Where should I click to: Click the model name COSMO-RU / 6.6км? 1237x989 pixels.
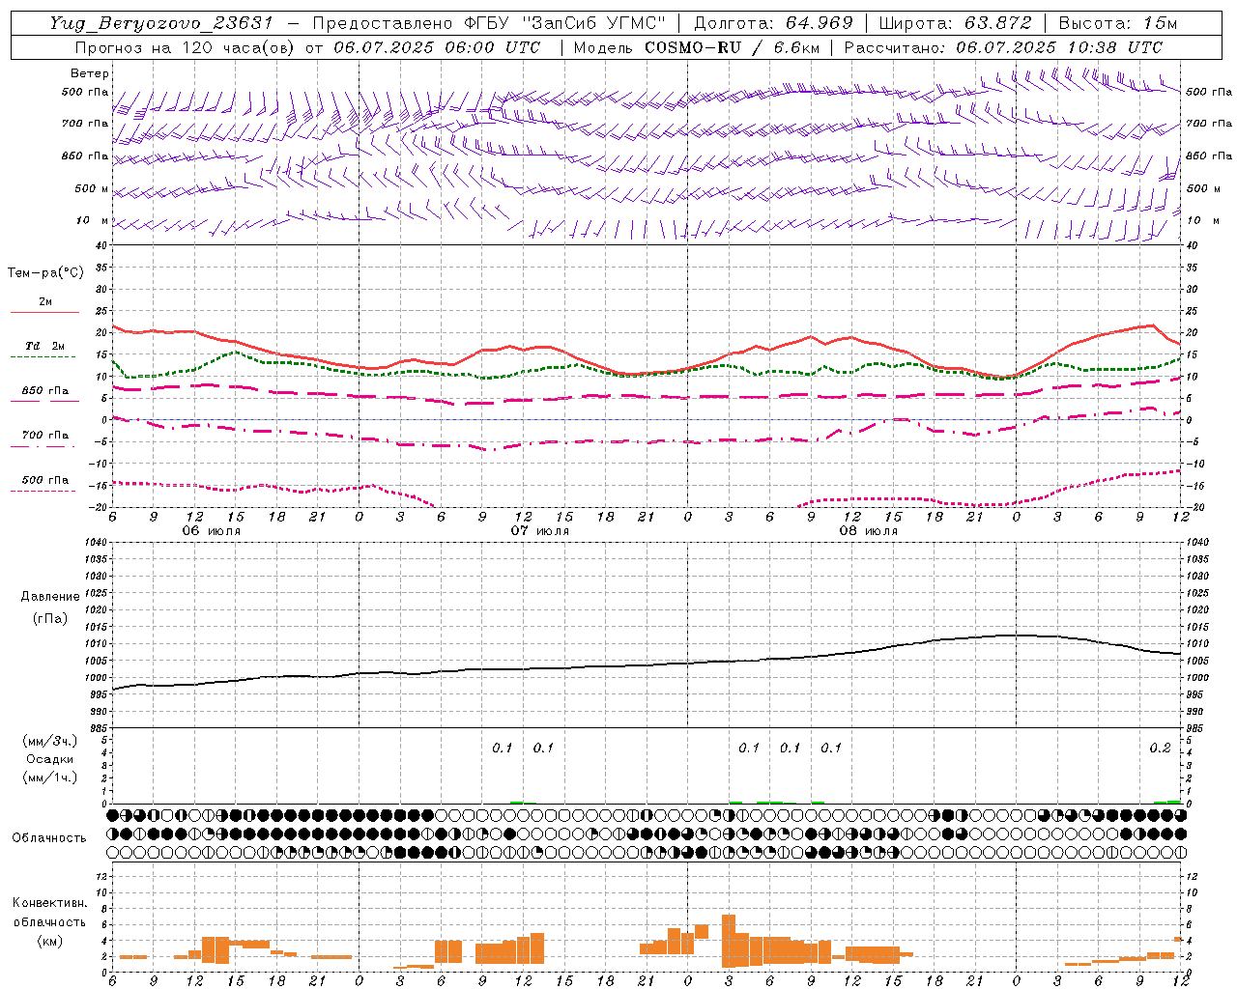point(732,47)
